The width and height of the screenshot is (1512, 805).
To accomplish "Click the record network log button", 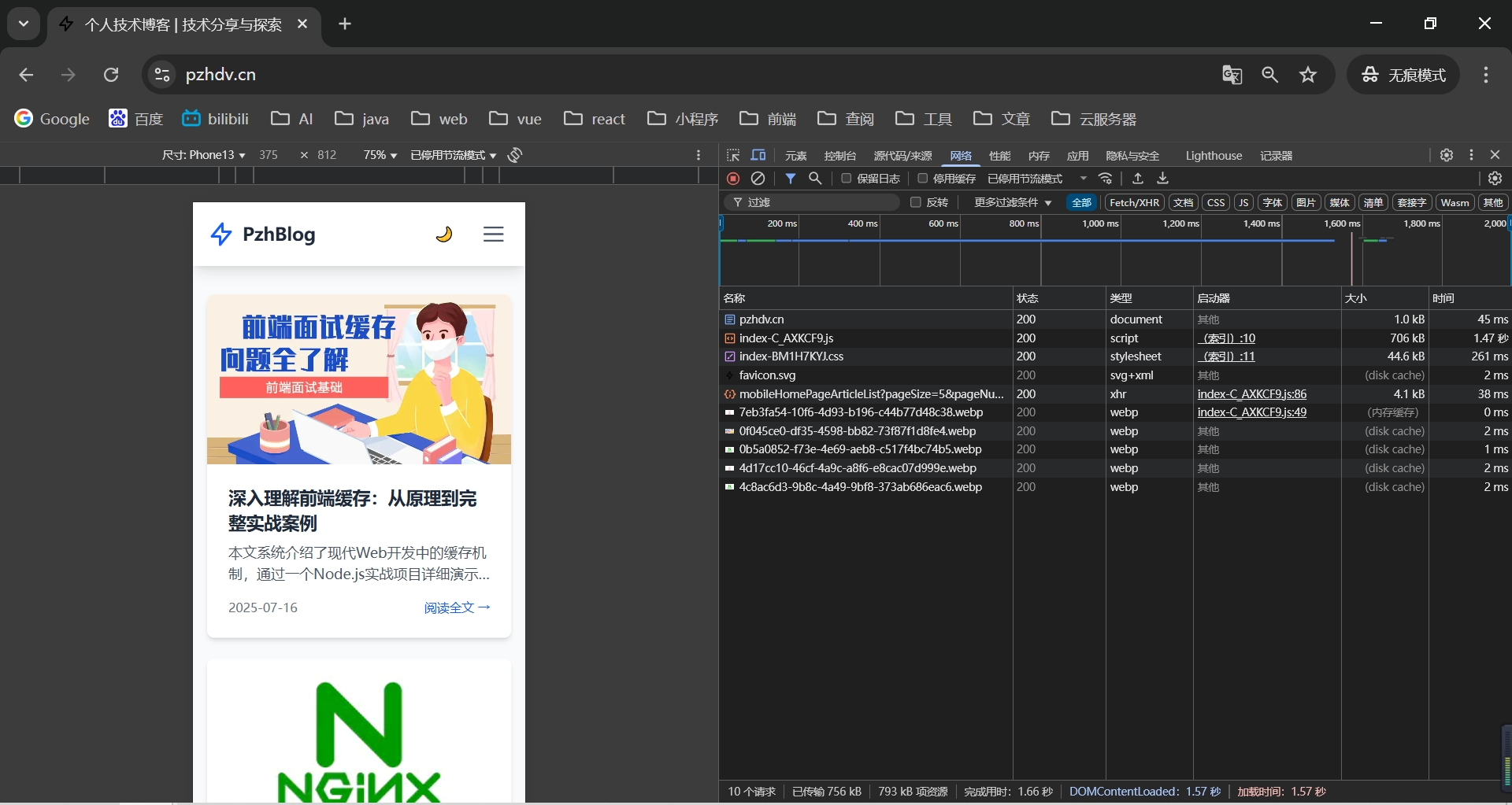I will click(x=733, y=179).
